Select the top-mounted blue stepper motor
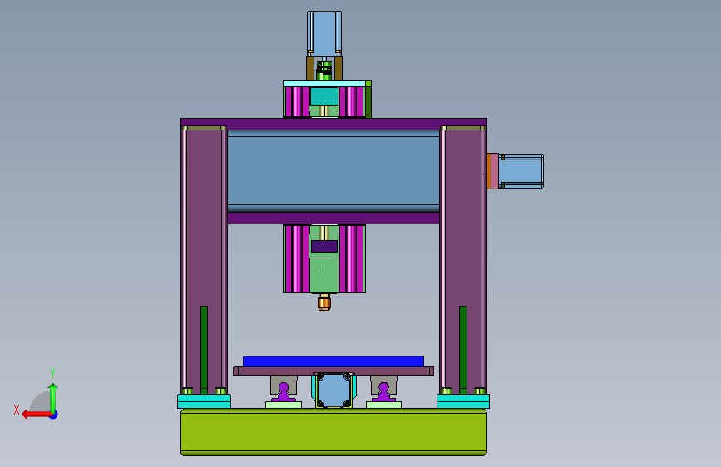Viewport: 721px width, 467px height. 324,33
